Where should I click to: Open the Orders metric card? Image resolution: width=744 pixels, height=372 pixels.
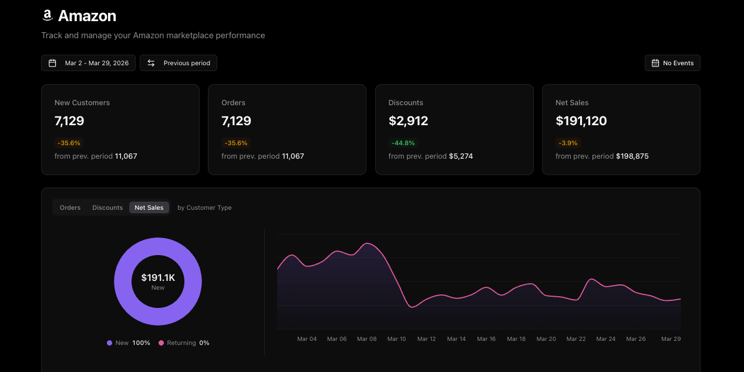tap(287, 129)
